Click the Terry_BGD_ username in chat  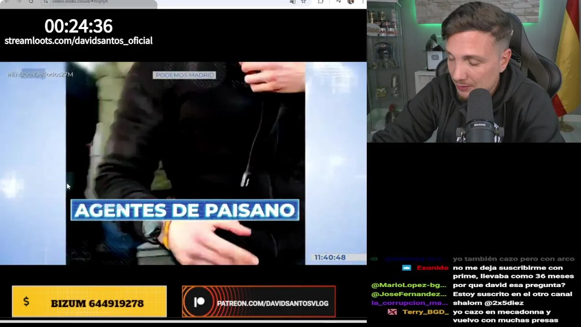[x=425, y=312]
